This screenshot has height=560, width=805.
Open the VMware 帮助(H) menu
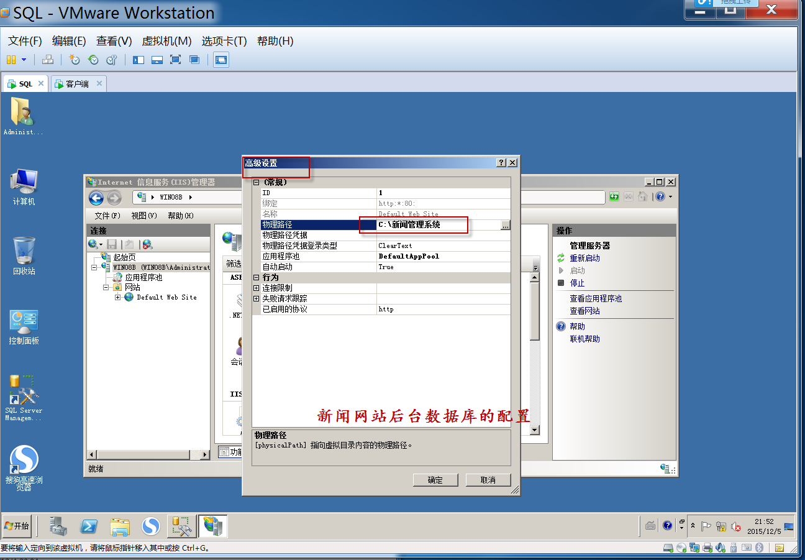pos(275,41)
